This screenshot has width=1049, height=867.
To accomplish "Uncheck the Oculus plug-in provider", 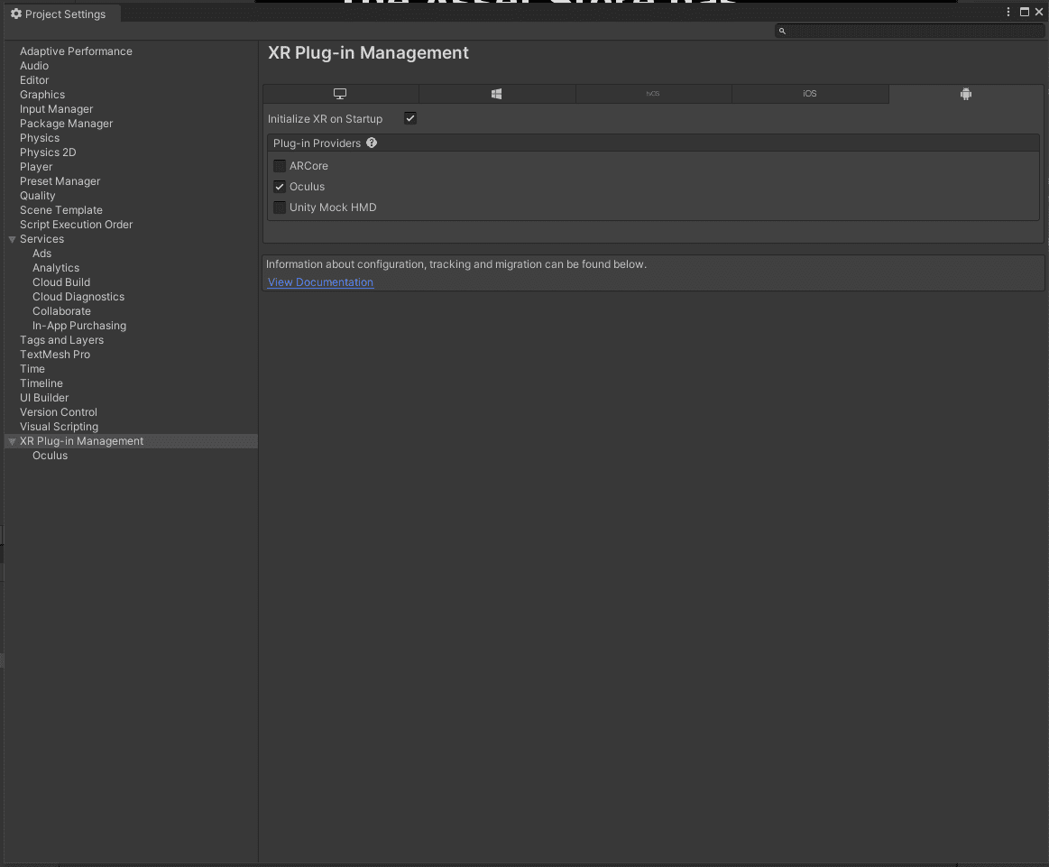I will tap(280, 187).
